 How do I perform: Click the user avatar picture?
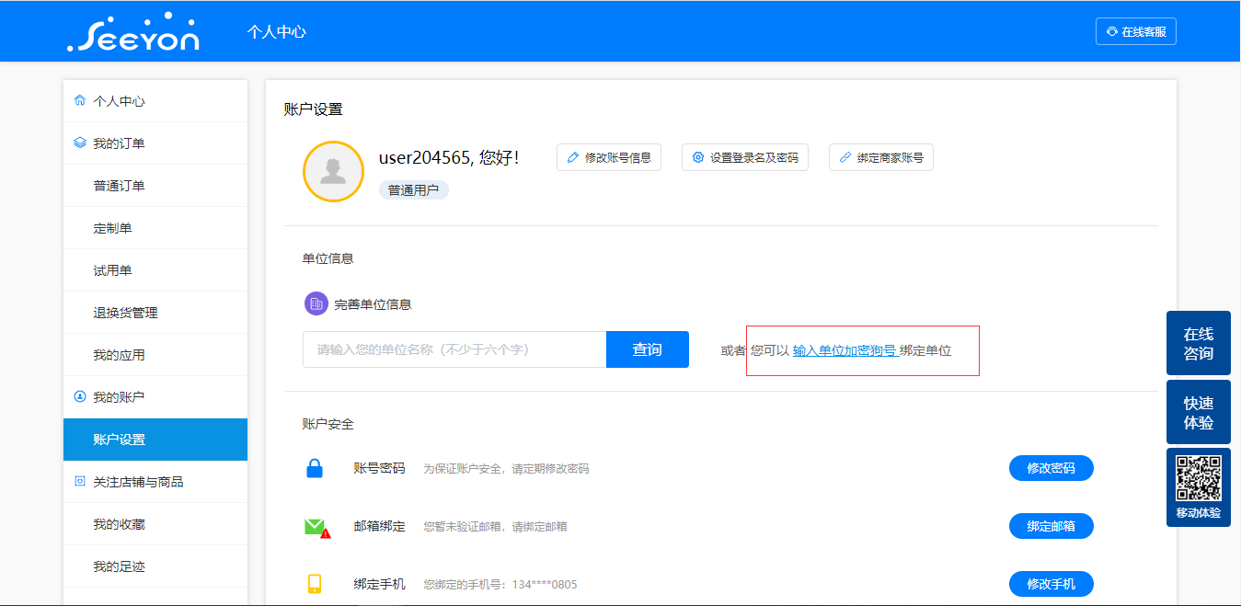click(x=333, y=171)
